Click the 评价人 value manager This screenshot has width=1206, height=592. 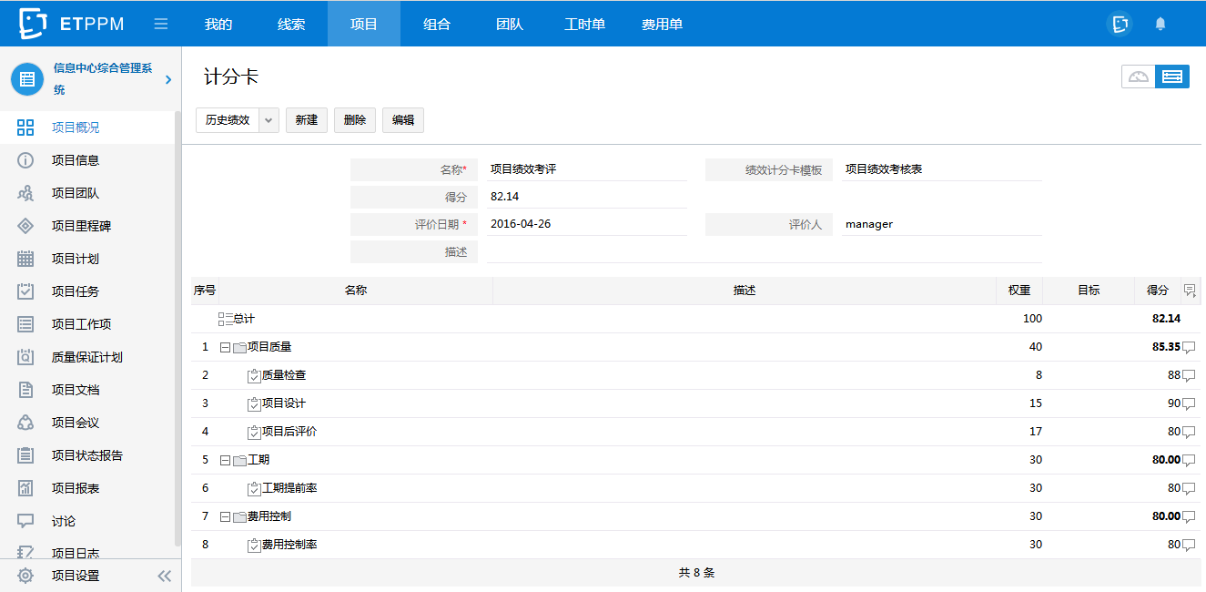click(x=942, y=224)
